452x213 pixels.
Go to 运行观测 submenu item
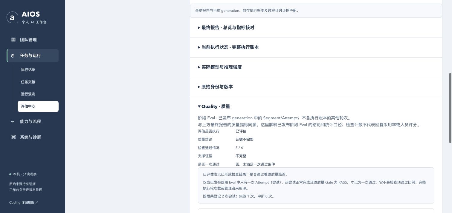coord(38,94)
